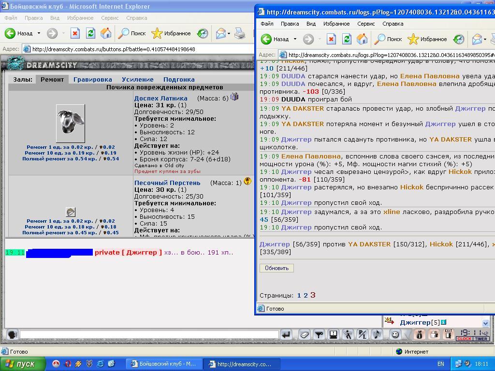Refresh page in Бойцовский клуб window
495x371 pixels.
pos(90,33)
